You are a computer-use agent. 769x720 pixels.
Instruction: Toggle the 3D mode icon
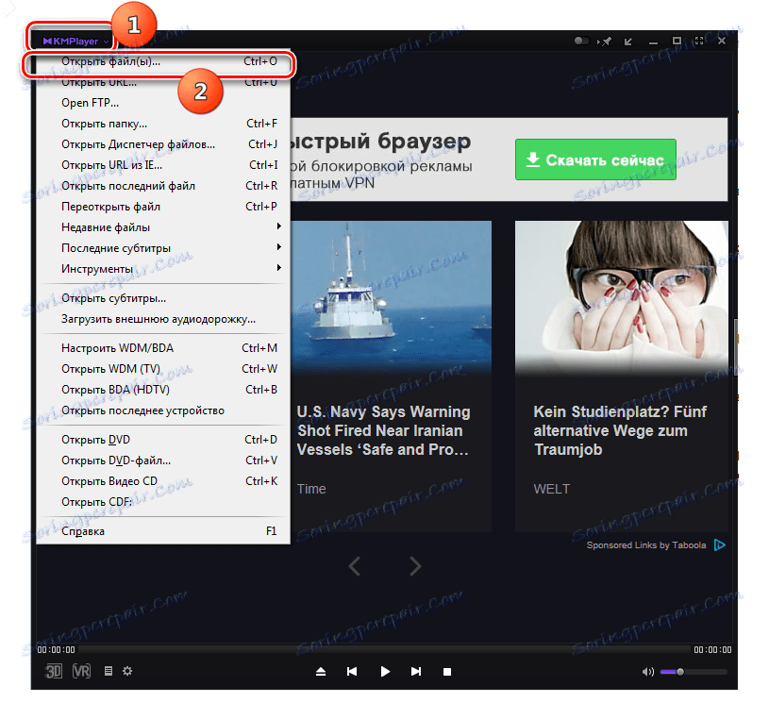tap(54, 672)
